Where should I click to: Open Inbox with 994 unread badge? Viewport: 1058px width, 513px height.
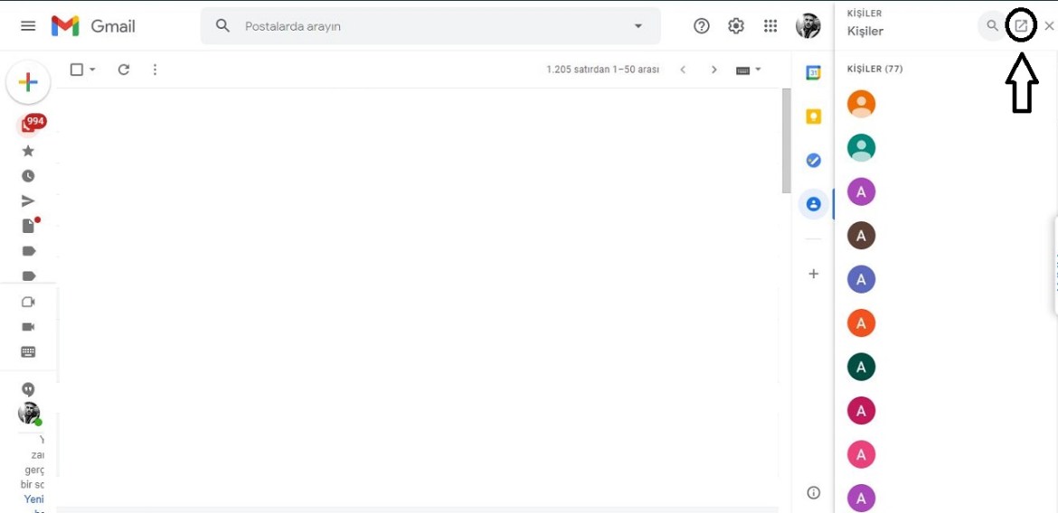tap(28, 126)
